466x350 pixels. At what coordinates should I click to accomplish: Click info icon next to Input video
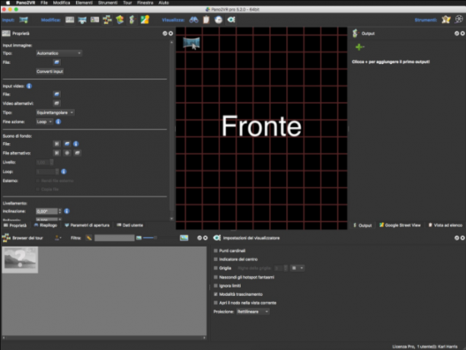pos(29,86)
